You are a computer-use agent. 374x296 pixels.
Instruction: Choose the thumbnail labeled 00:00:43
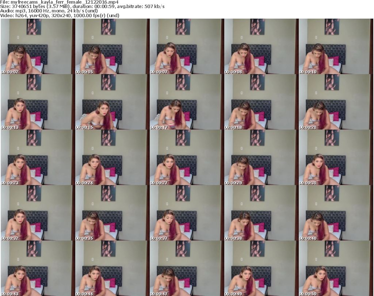(x=38, y=268)
